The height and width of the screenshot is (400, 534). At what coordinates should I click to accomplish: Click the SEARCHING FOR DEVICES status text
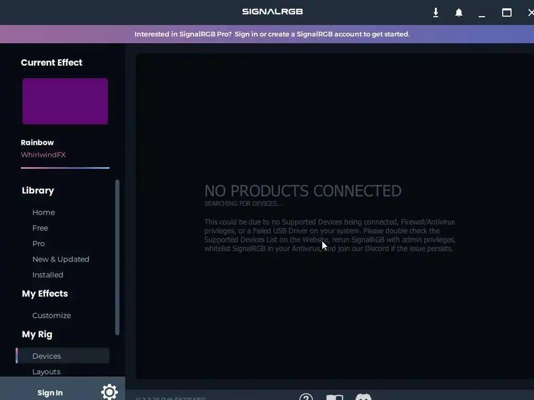coord(244,204)
